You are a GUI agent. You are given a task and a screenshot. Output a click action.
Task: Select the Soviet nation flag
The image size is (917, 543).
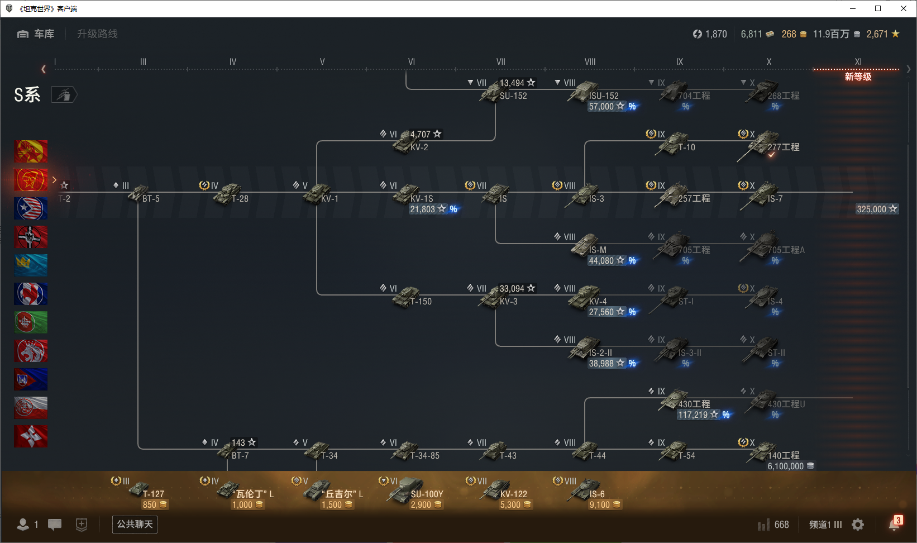tap(31, 180)
